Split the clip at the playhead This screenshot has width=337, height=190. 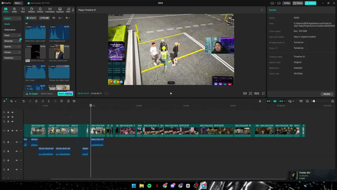point(36,101)
